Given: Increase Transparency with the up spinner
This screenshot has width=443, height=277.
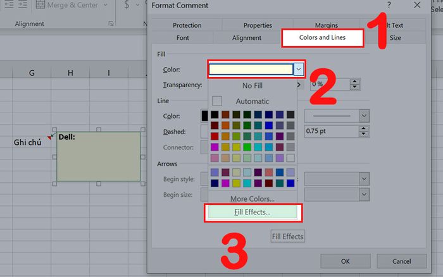Looking at the screenshot, I should [355, 82].
